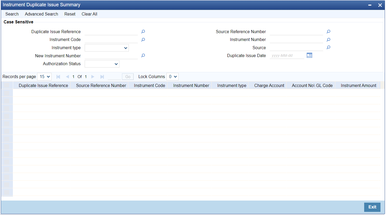Go to first page of records

pos(58,77)
